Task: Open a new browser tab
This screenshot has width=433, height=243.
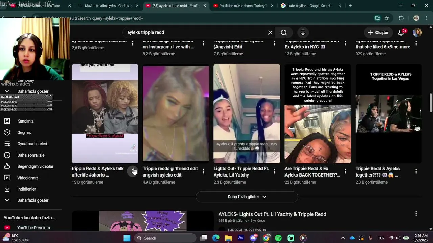Action: click(350, 6)
